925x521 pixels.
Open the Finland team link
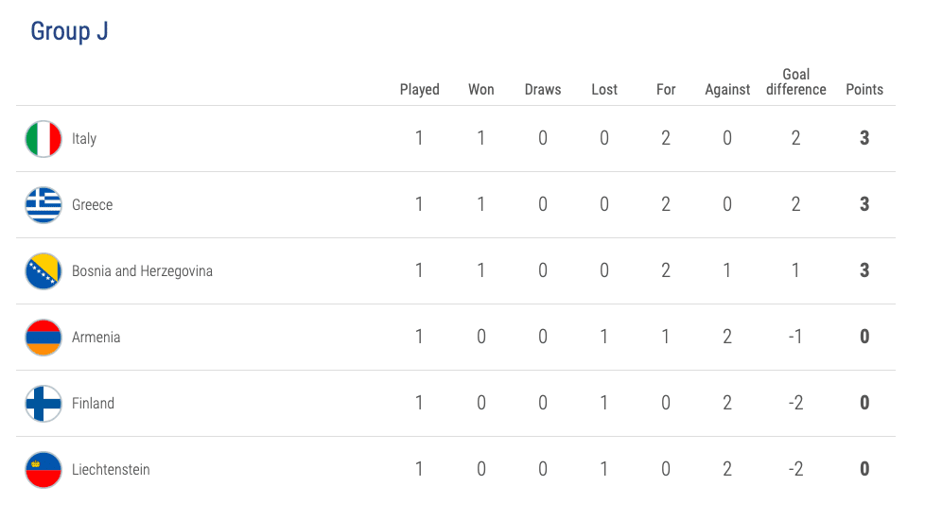tap(93, 404)
